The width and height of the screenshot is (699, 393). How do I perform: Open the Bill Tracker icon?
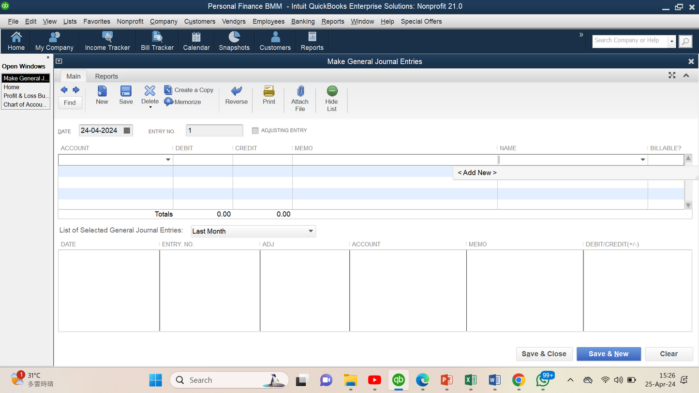157,38
